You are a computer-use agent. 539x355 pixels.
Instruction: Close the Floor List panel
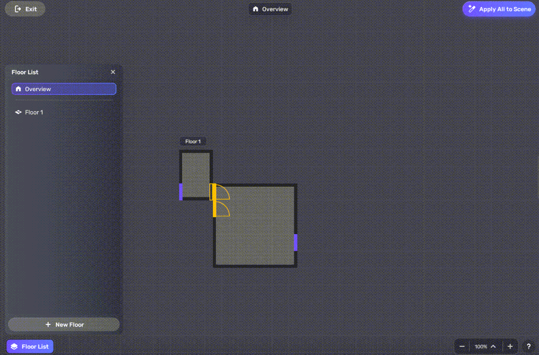pyautogui.click(x=113, y=72)
